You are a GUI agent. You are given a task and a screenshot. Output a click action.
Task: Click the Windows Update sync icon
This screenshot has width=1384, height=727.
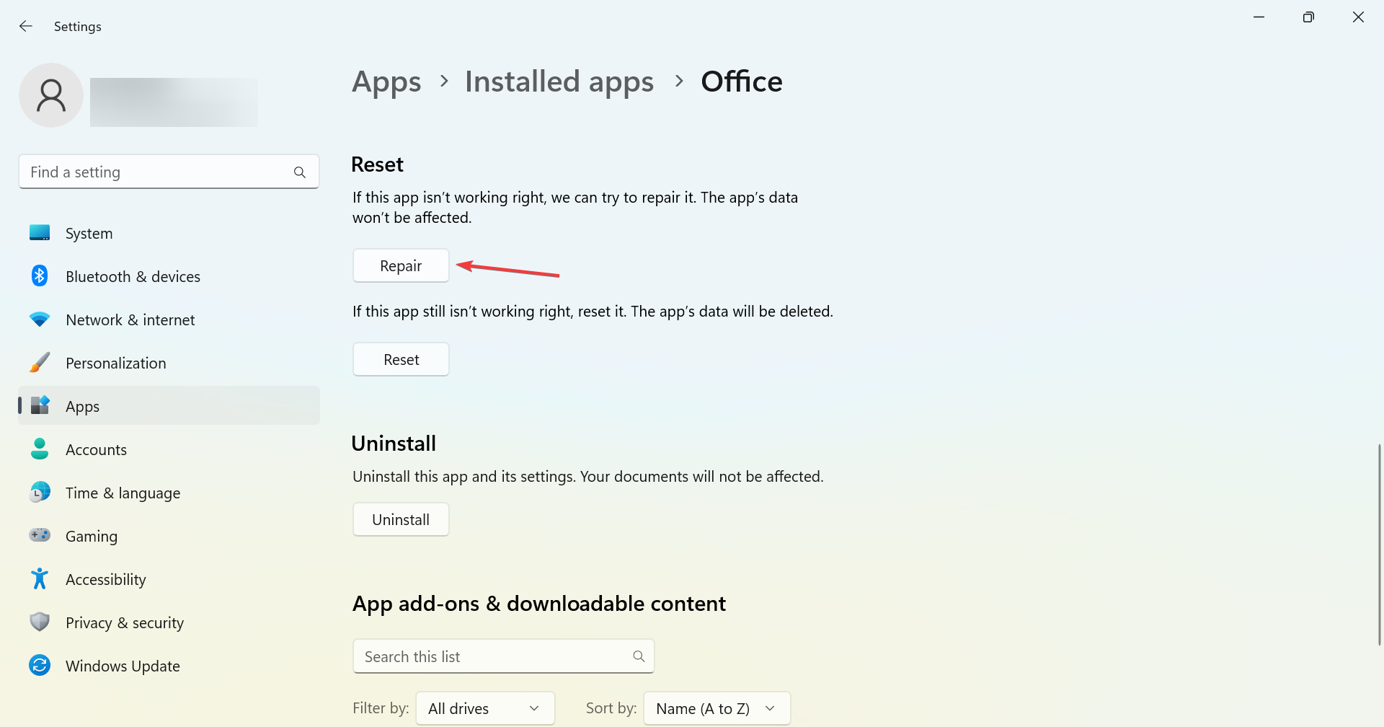pos(40,666)
